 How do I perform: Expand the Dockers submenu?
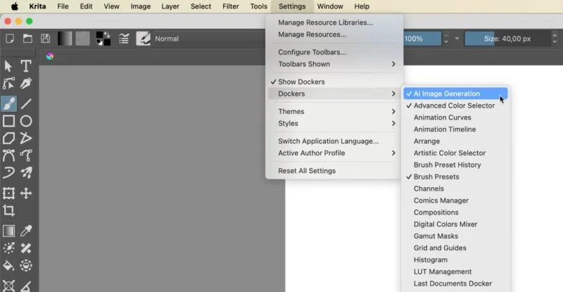click(x=335, y=94)
